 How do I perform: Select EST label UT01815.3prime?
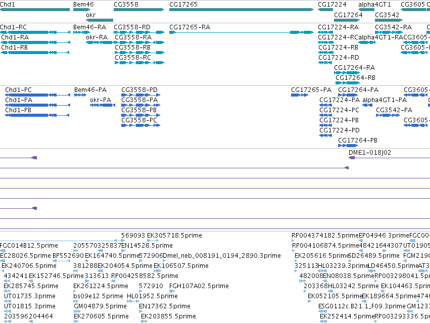click(x=30, y=306)
